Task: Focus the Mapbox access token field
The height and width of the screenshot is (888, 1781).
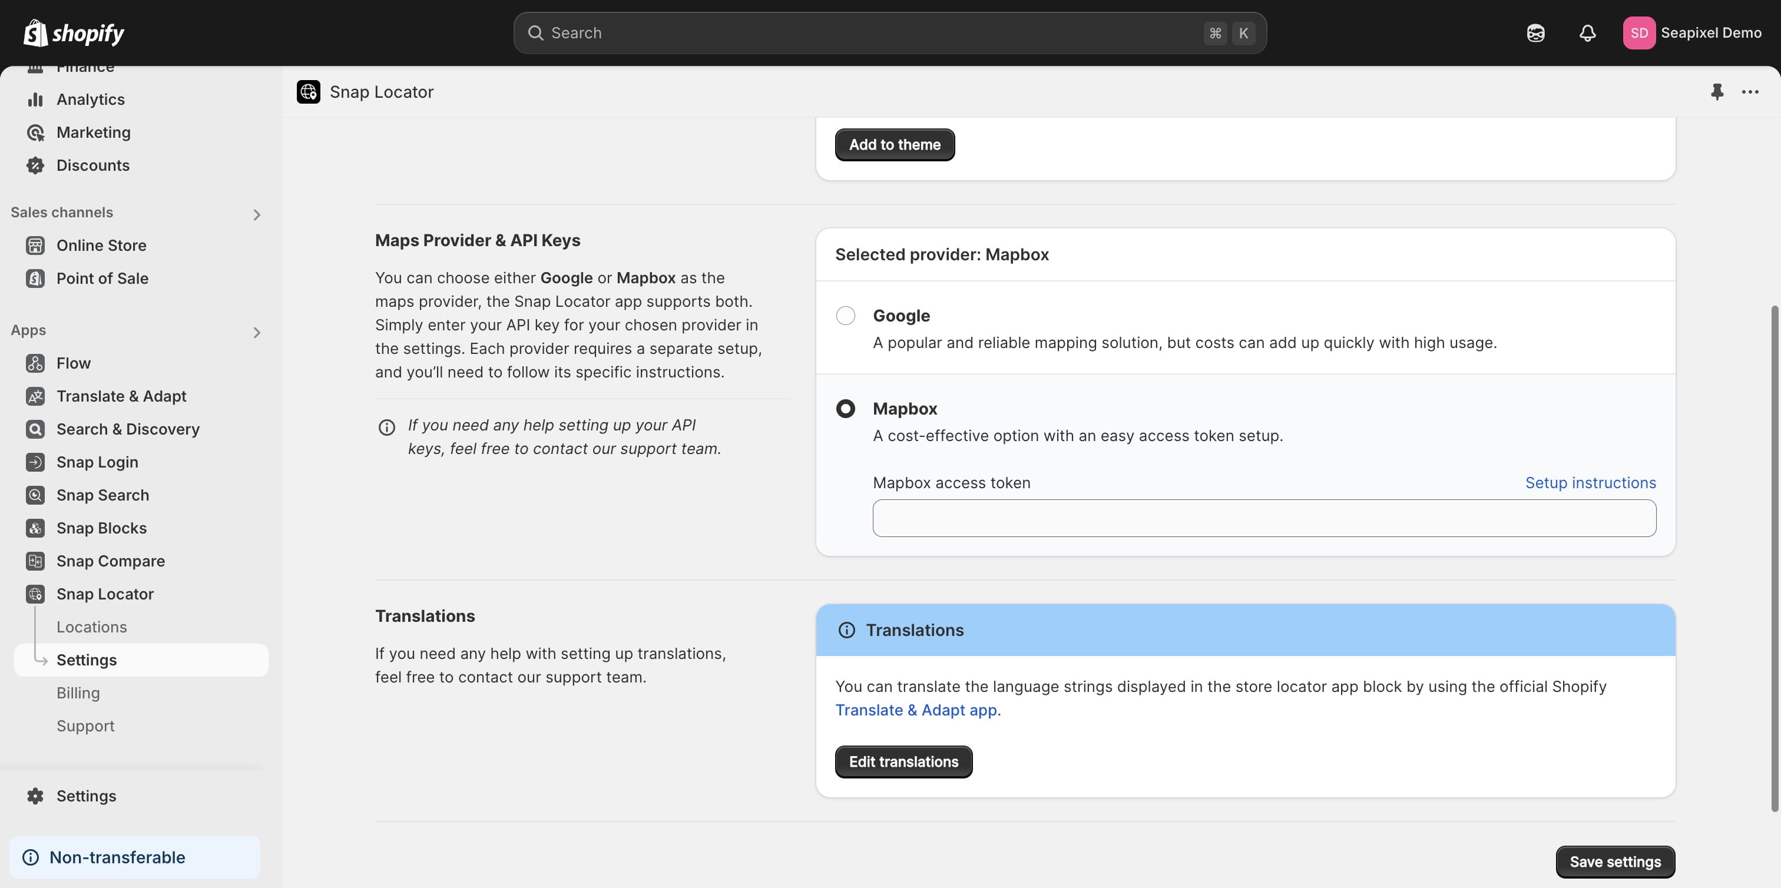Action: [x=1263, y=518]
